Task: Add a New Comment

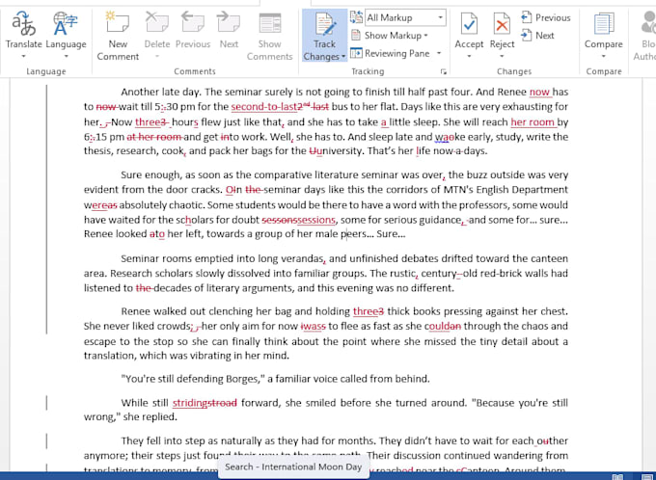Action: pyautogui.click(x=118, y=36)
